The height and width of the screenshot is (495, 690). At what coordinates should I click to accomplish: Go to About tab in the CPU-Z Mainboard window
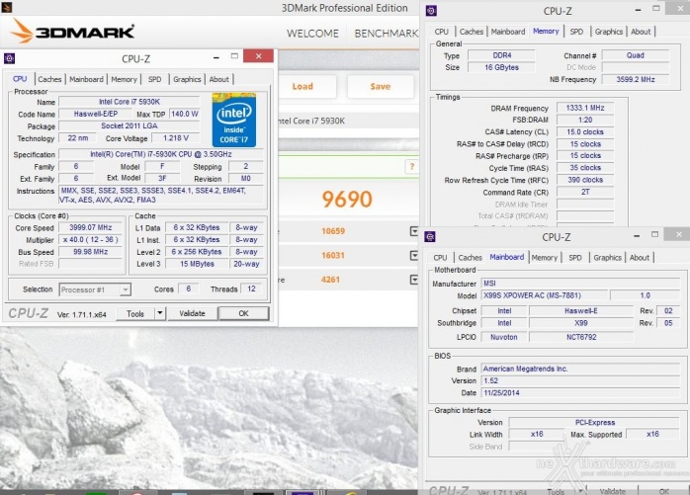pyautogui.click(x=640, y=258)
